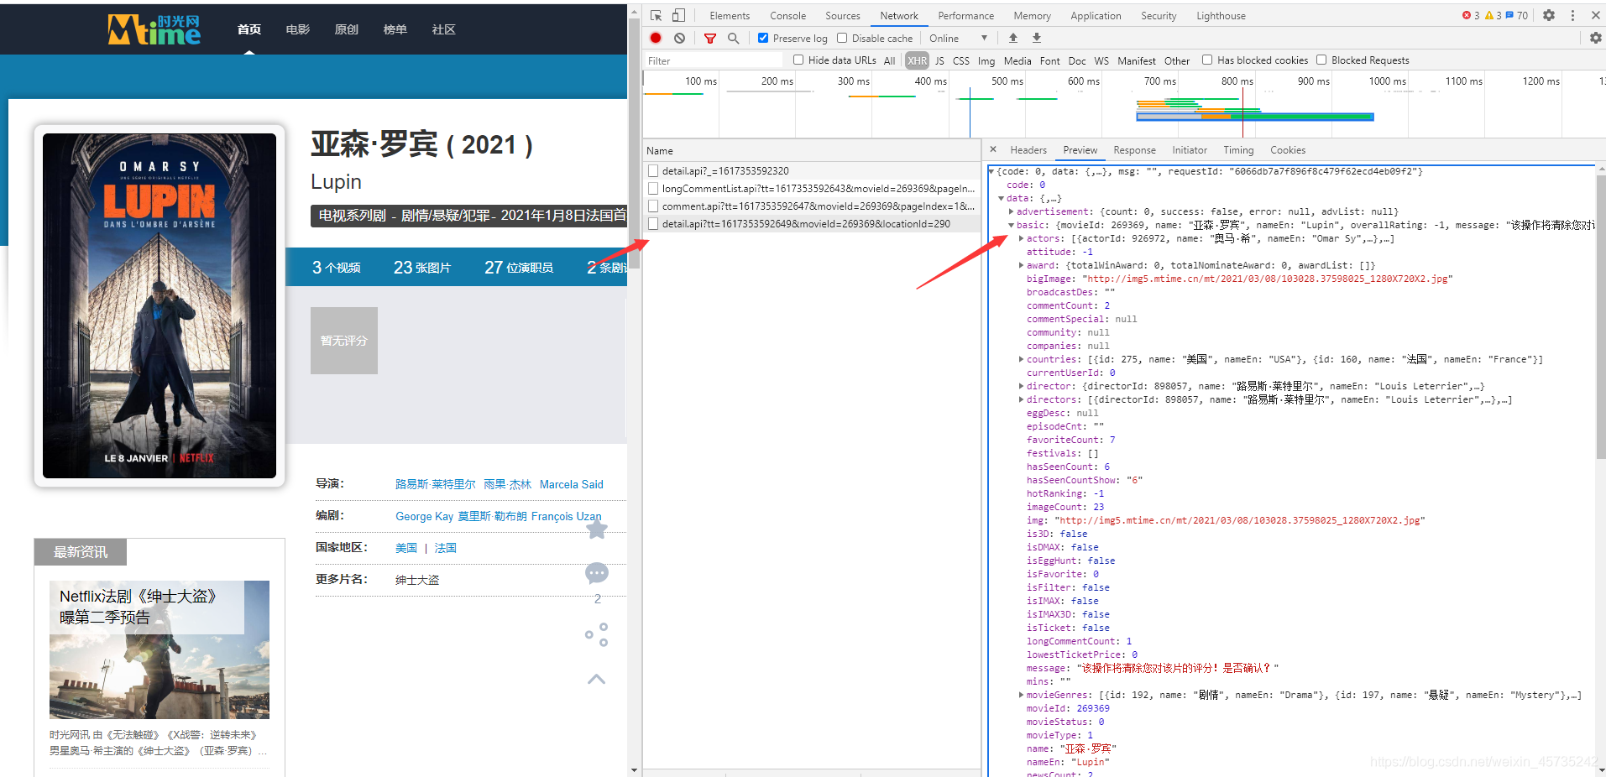Click the webpage vertical scrollbar thumb
Screen dimensions: 1606x777
pyautogui.click(x=635, y=143)
